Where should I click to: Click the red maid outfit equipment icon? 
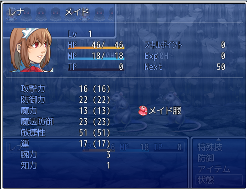pyautogui.click(x=143, y=110)
